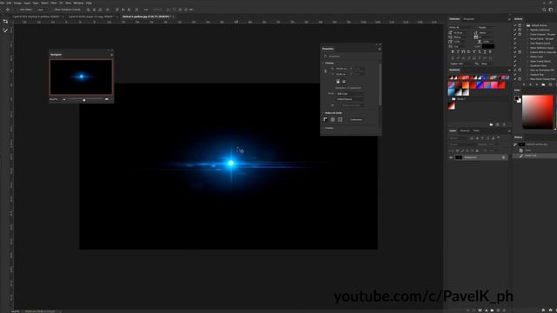This screenshot has height=313, width=557.
Task: Select the Save as Photoshop PDF action
Action: click(541, 70)
